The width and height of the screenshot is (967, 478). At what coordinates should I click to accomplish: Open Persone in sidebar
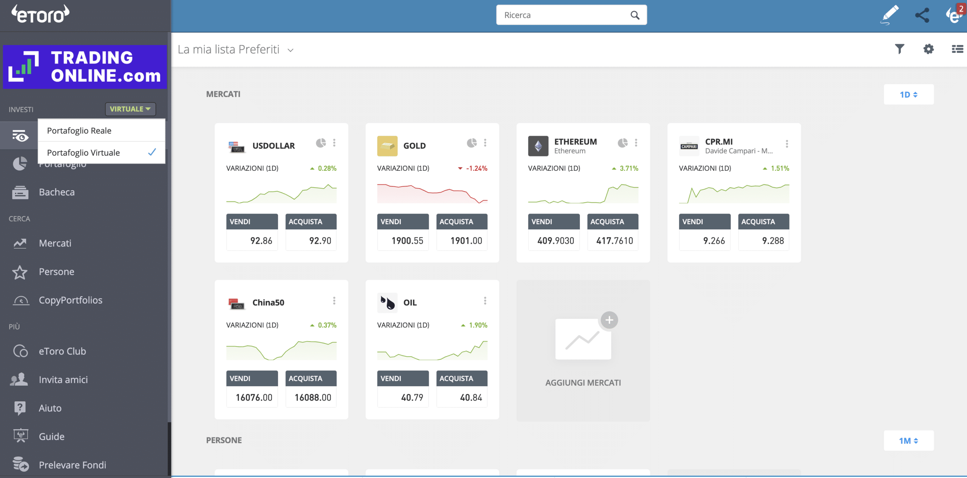point(57,272)
